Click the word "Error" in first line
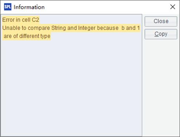180x137 pixels. point(8,20)
